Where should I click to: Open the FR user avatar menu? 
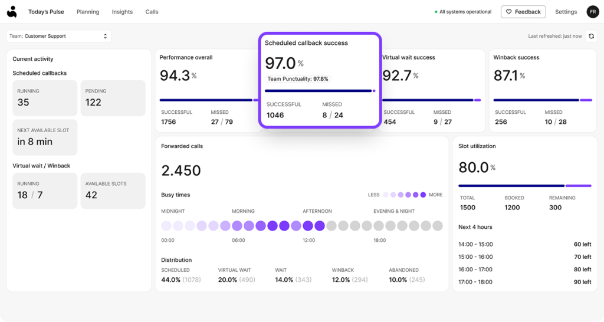[x=593, y=12]
